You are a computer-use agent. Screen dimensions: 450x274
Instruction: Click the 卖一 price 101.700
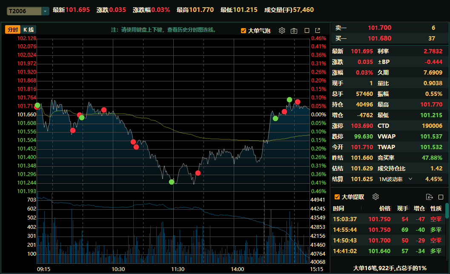pos(379,28)
